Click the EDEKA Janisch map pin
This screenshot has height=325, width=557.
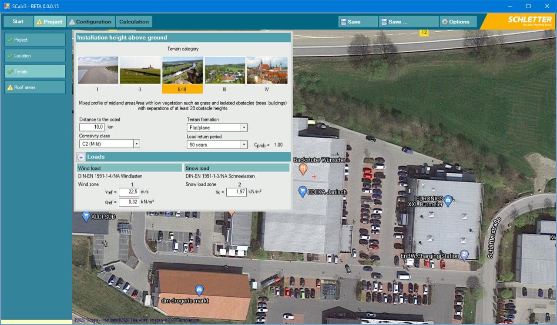click(302, 190)
